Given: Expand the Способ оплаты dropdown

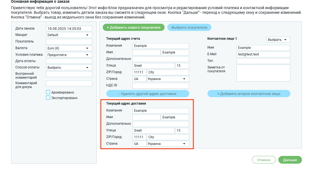Looking at the screenshot, I should point(69,68).
